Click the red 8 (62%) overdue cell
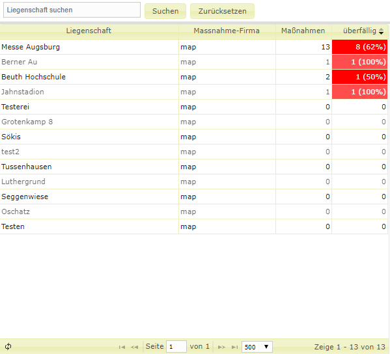Image resolution: width=390 pixels, height=354 pixels. (x=359, y=47)
